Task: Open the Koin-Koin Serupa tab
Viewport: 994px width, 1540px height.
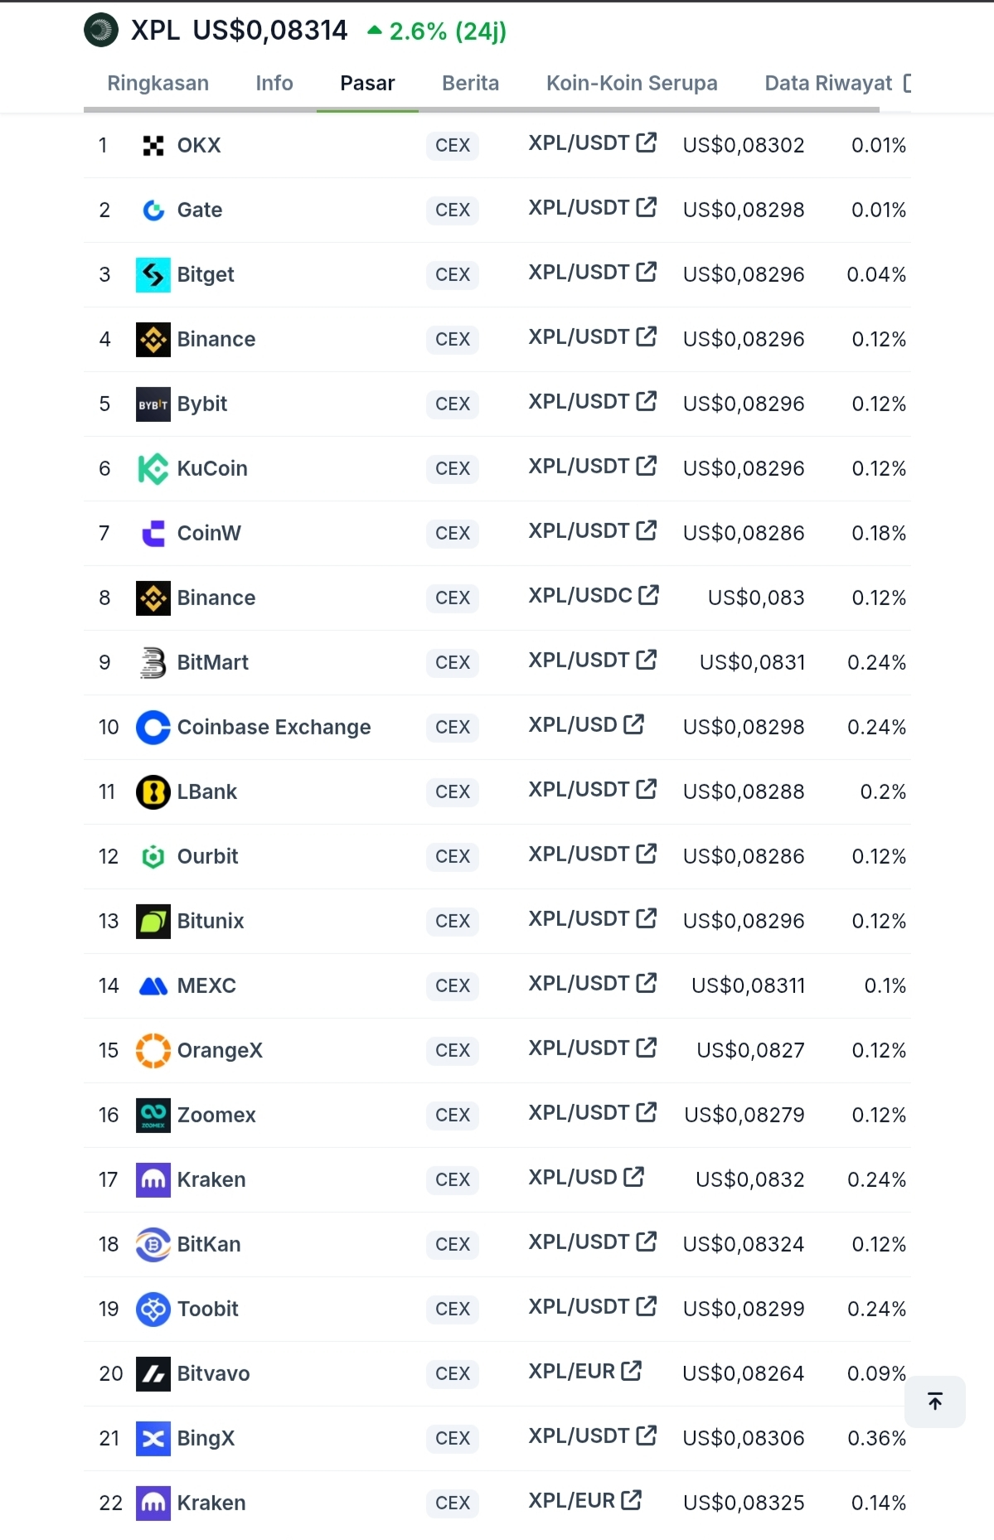Action: [x=632, y=84]
